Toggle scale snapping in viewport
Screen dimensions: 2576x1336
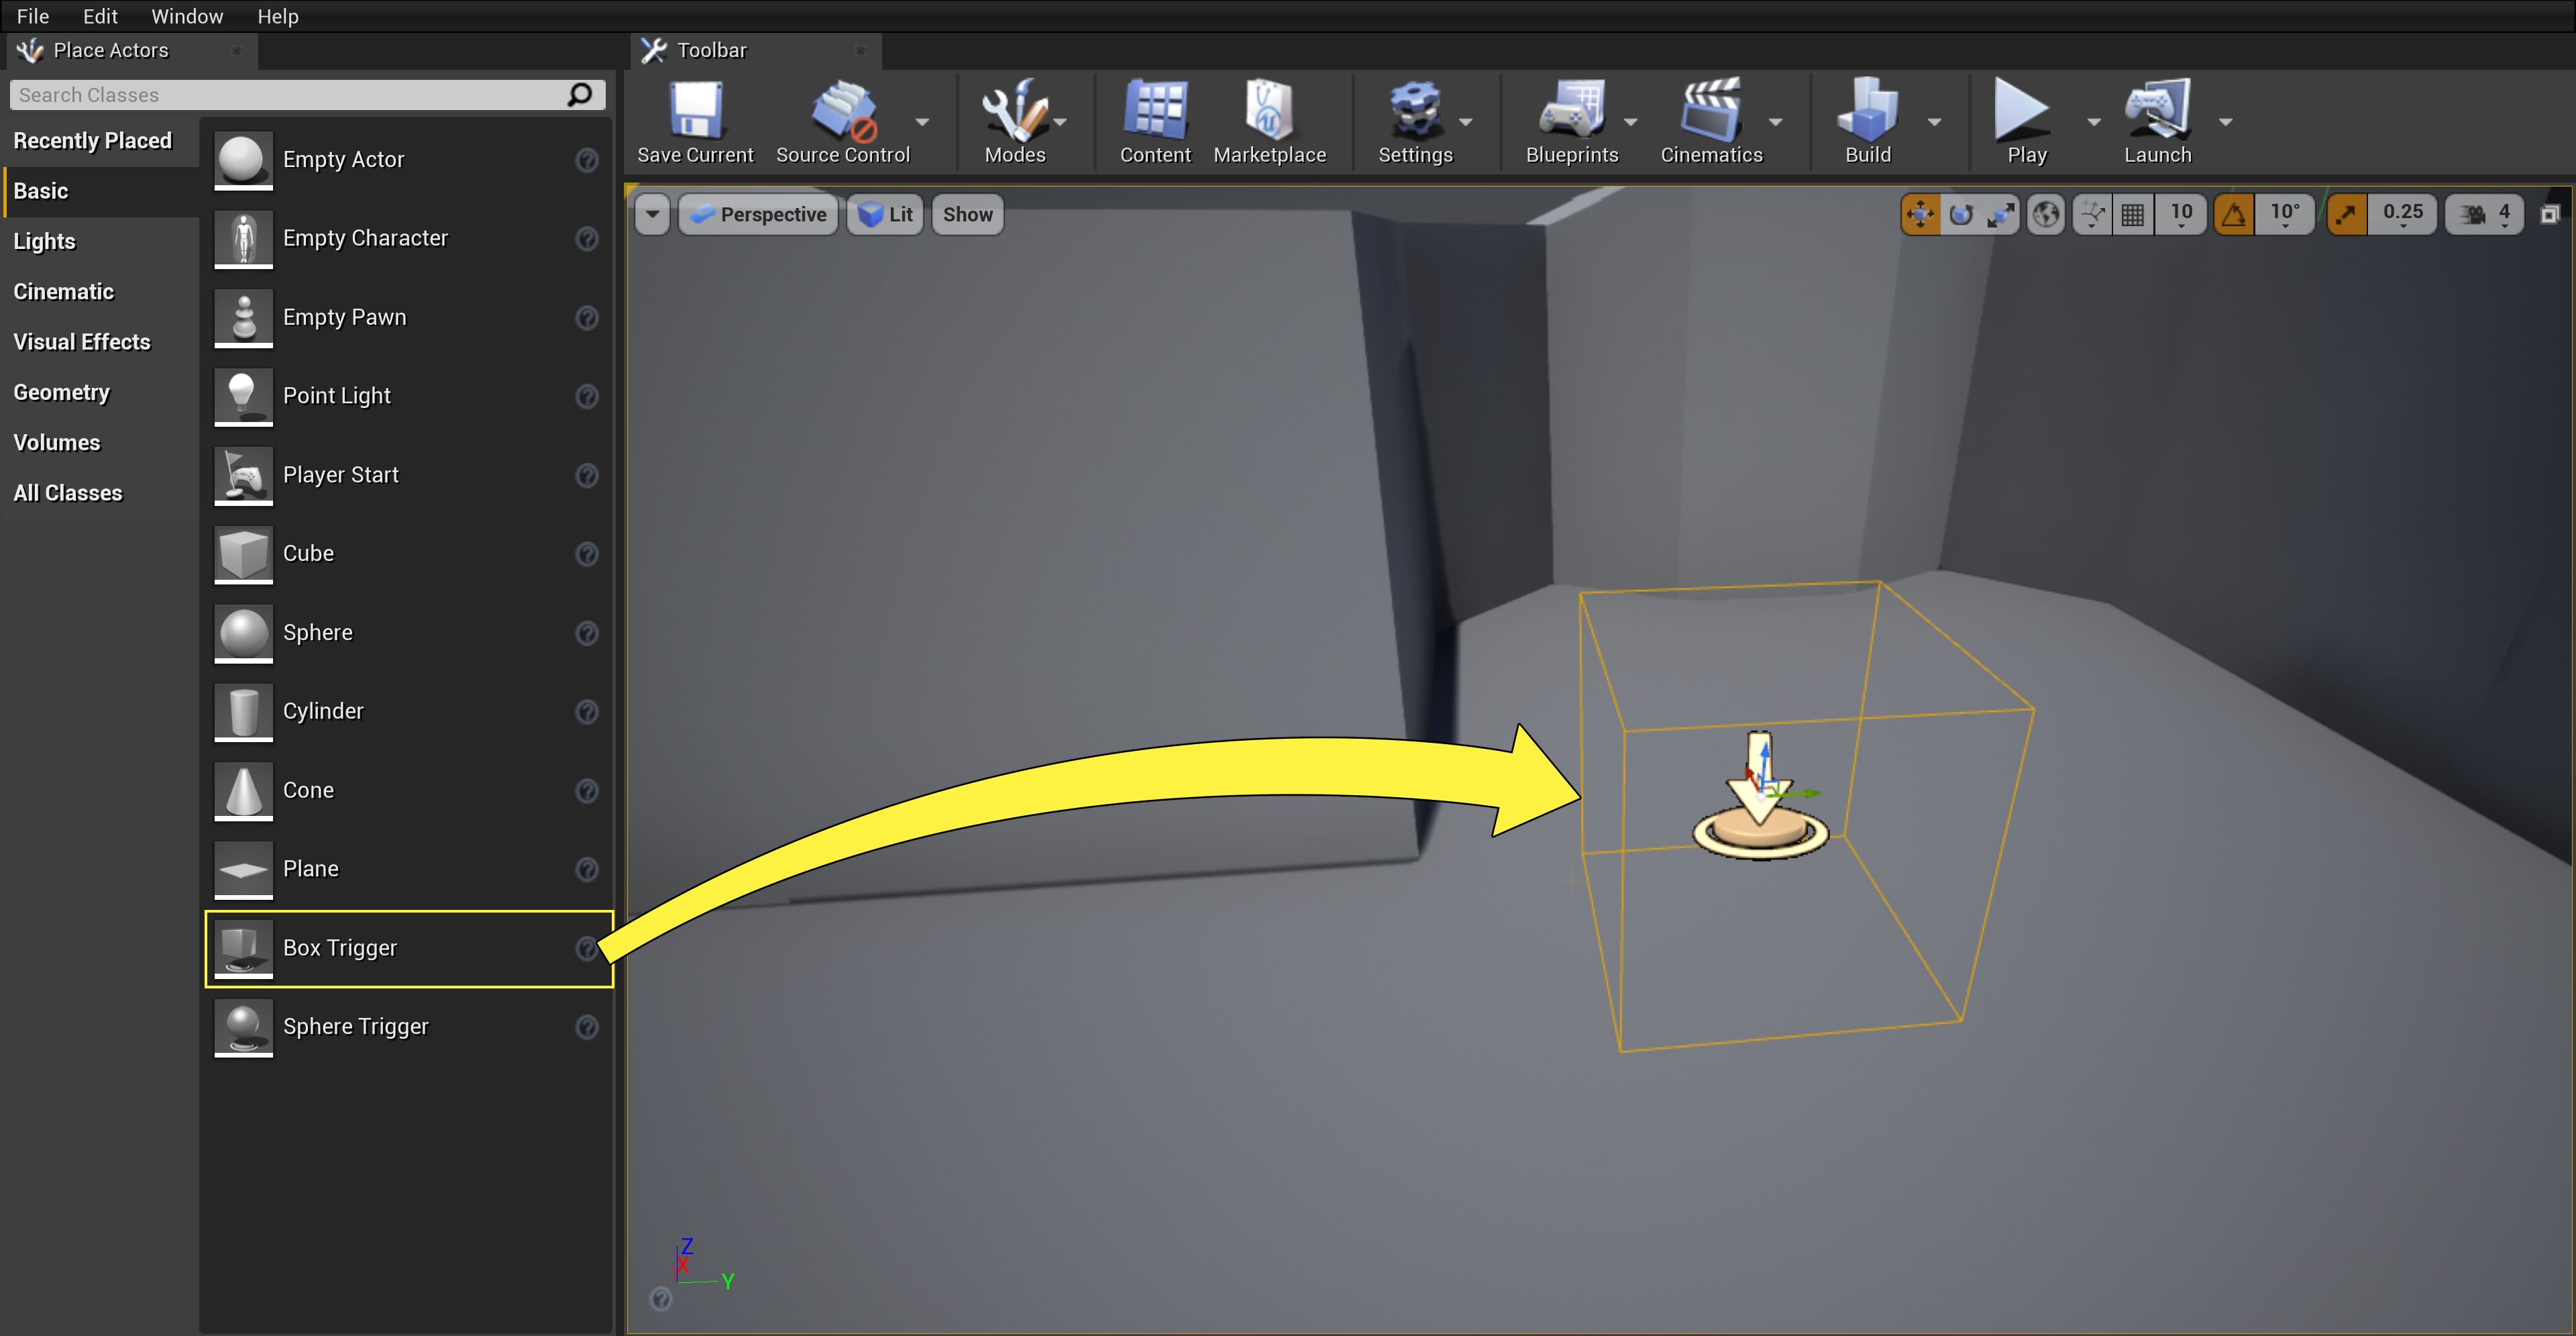pos(2346,214)
